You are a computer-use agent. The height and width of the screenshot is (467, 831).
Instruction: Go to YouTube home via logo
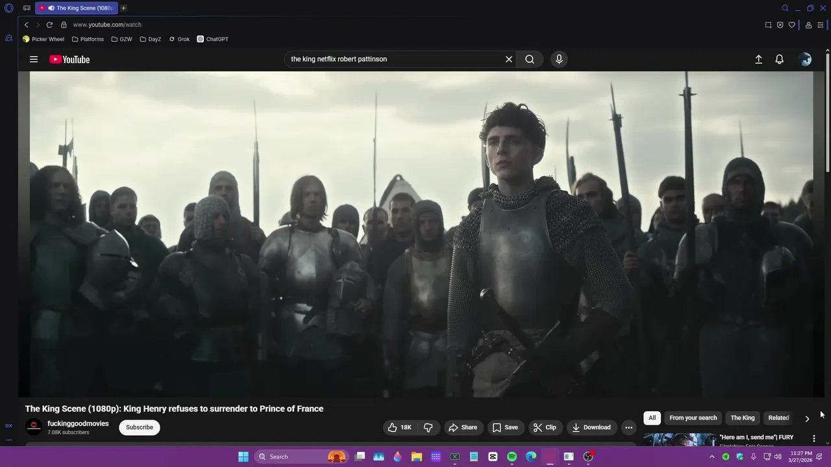[x=69, y=59]
